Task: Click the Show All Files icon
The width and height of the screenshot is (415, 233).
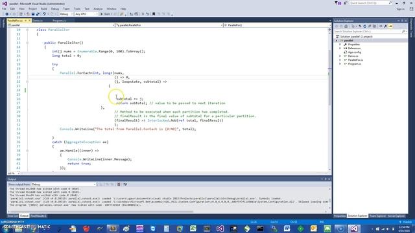Action: (374, 26)
